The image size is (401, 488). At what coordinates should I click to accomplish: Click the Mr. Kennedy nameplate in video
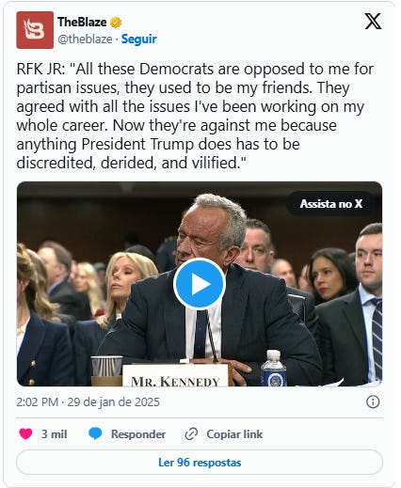(x=175, y=375)
